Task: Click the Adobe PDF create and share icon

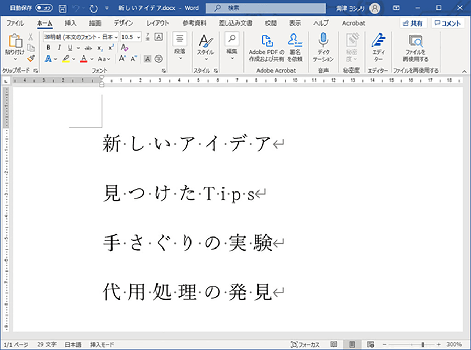Action: tap(266, 41)
